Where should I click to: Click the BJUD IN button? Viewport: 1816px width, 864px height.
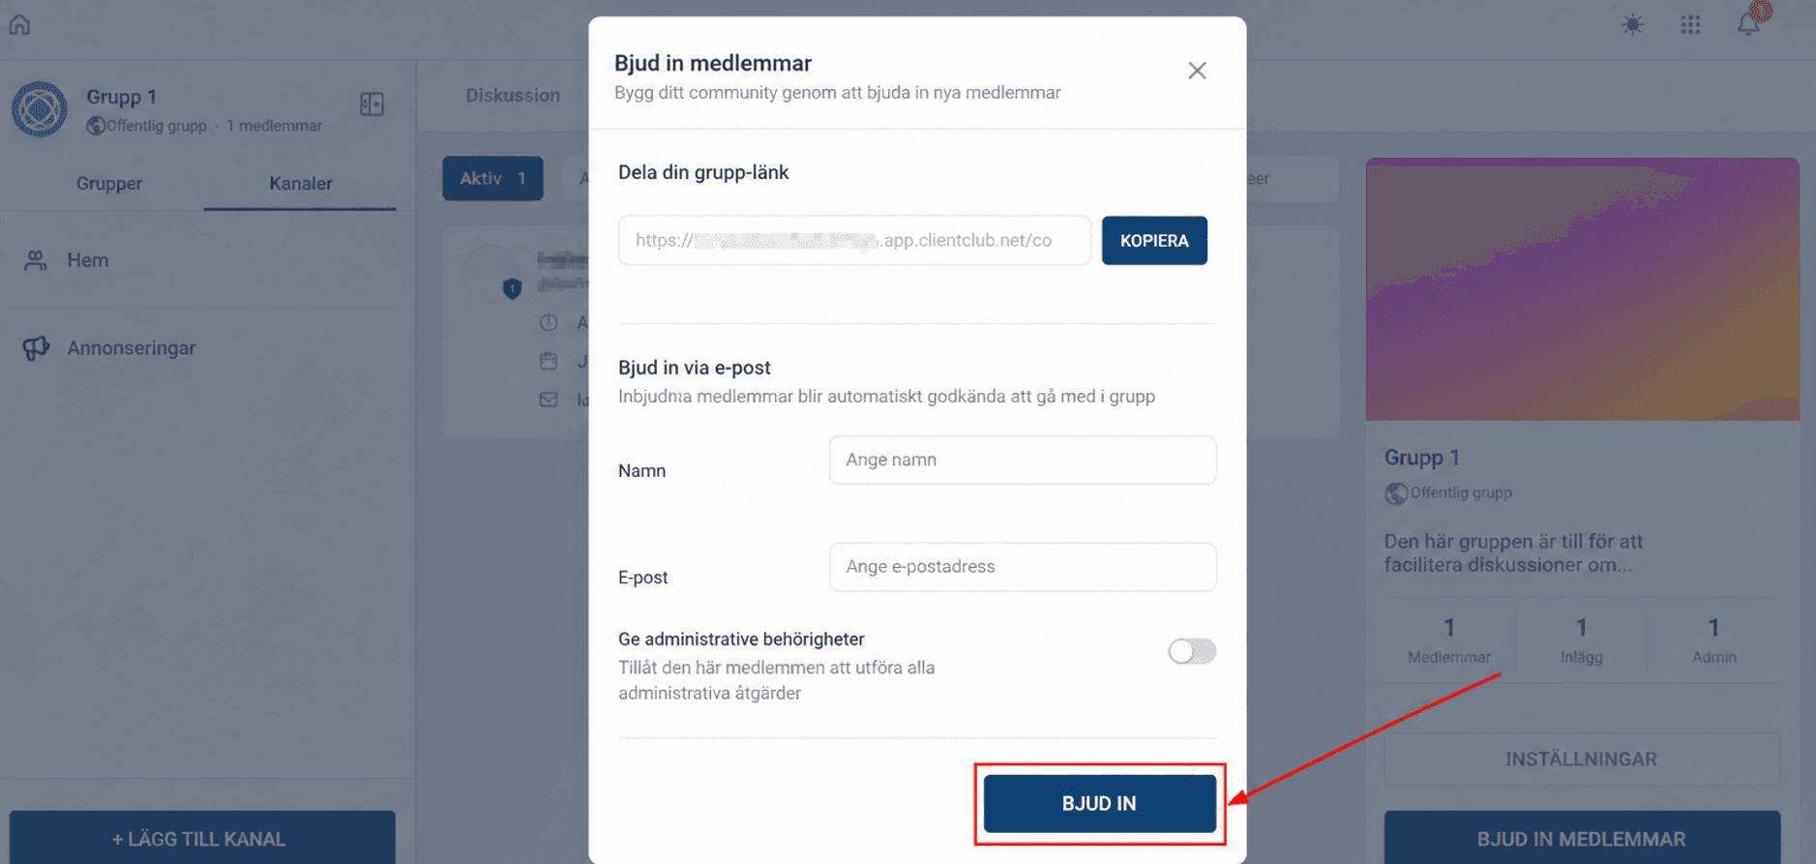point(1100,803)
